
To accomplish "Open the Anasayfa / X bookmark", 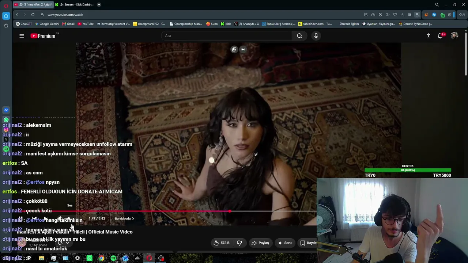I will tap(246, 24).
